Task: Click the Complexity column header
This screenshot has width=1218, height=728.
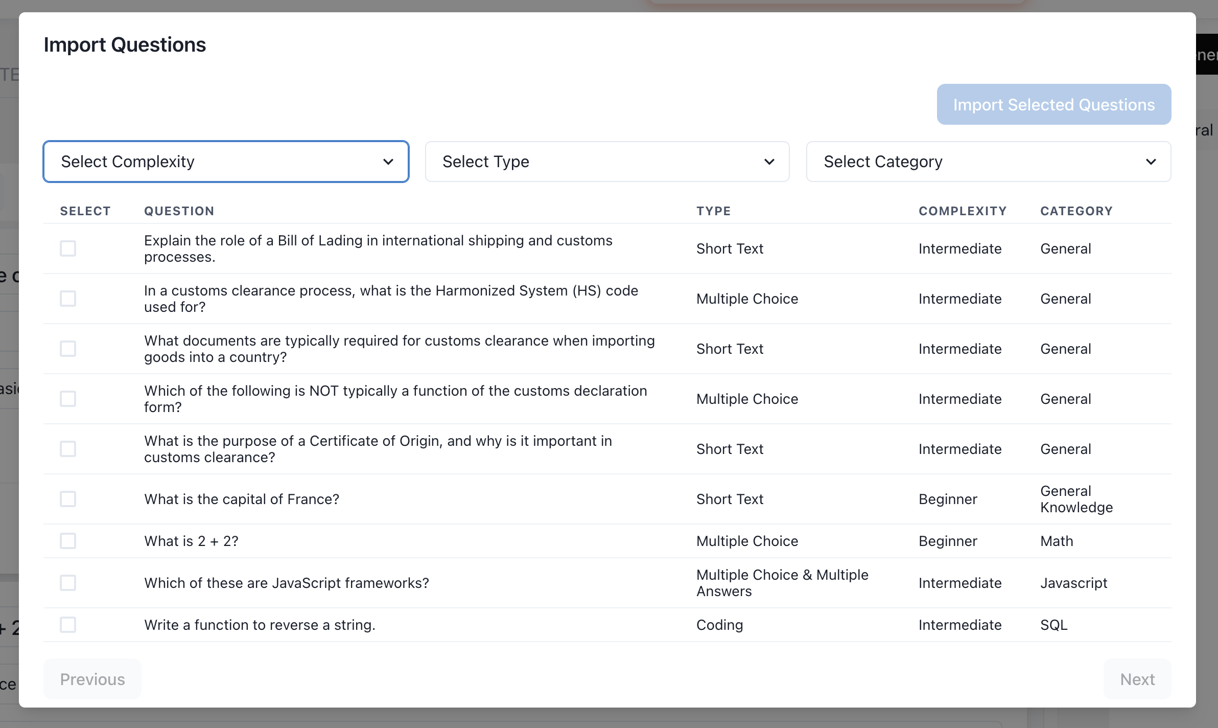Action: [x=962, y=211]
